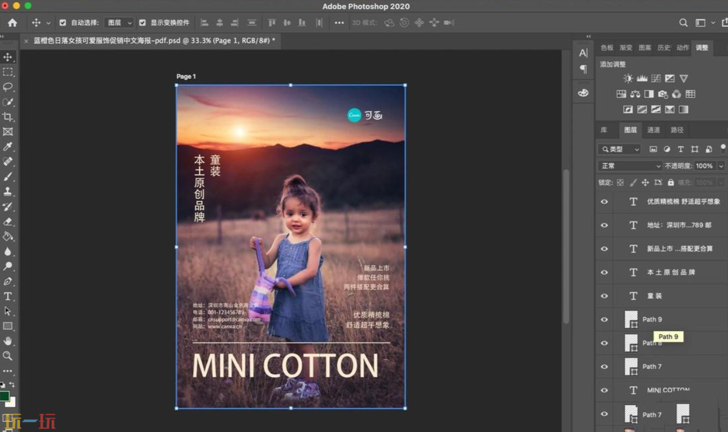The height and width of the screenshot is (432, 728).
Task: Expand the 不透明度 opacity dropdown
Action: click(x=721, y=166)
